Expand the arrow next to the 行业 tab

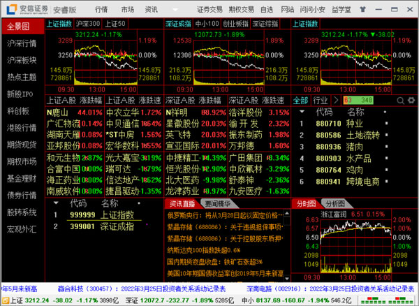click(x=336, y=101)
